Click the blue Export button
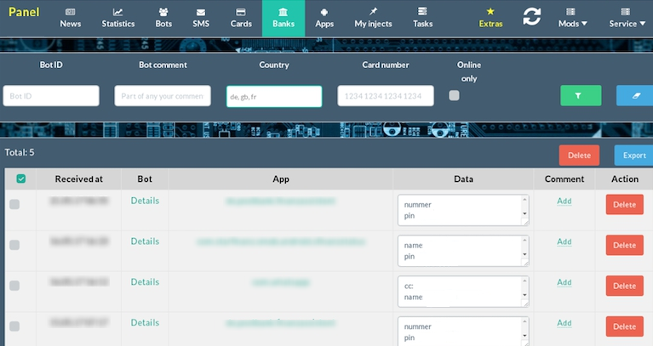This screenshot has width=653, height=346. pos(633,155)
